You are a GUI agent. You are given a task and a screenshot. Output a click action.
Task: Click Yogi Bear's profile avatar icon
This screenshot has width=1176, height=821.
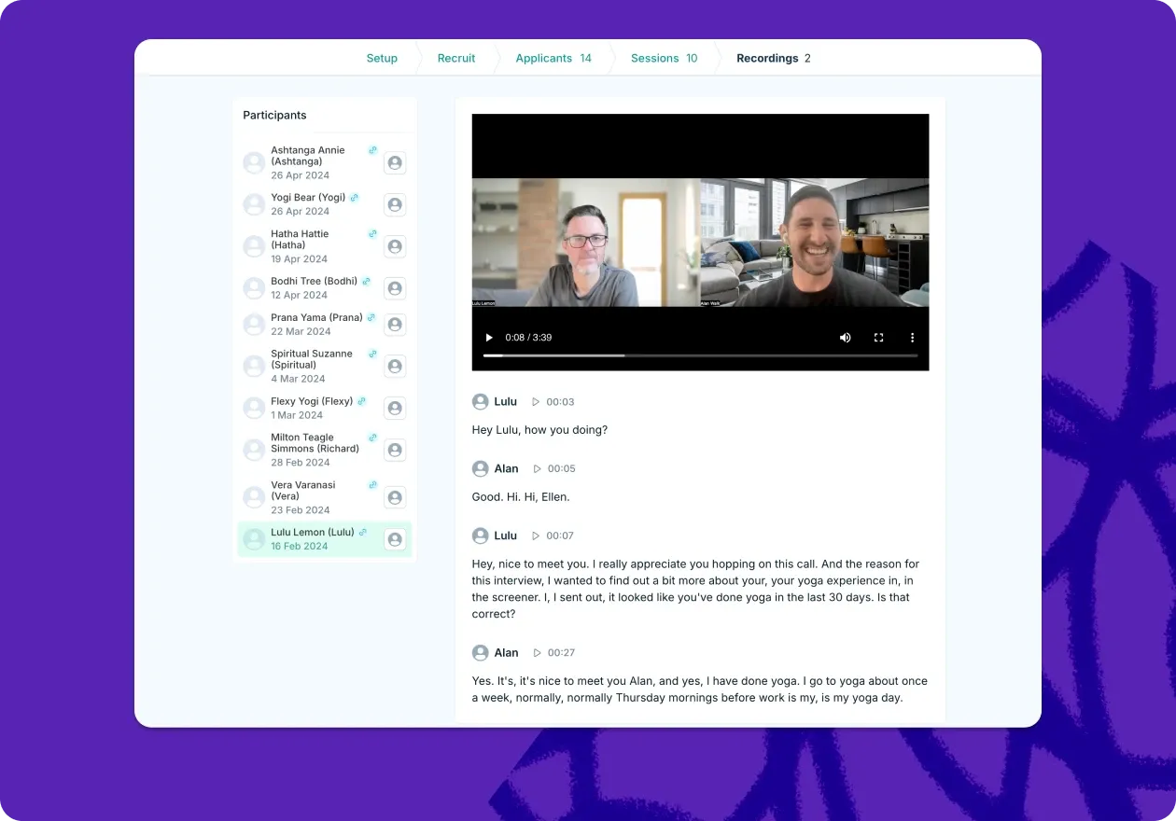click(x=395, y=204)
